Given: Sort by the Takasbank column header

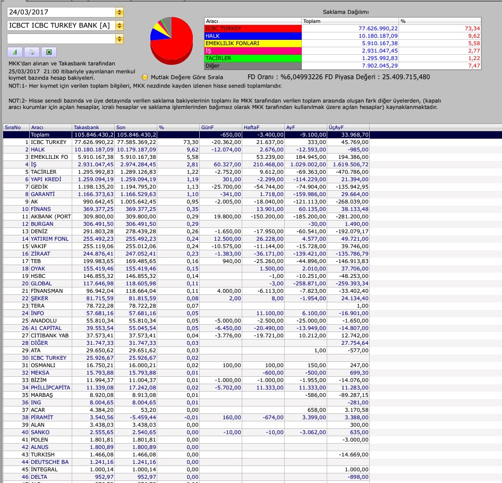Looking at the screenshot, I should click(x=93, y=127).
